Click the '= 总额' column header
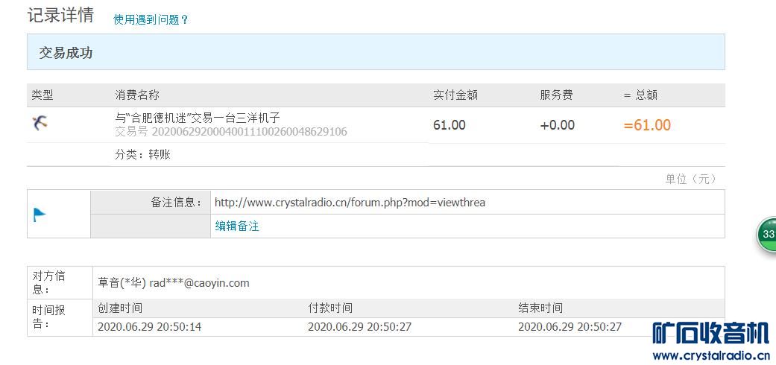 (640, 95)
